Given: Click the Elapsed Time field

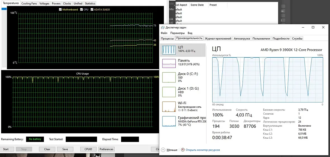Looking at the screenshot, I should [130, 139].
